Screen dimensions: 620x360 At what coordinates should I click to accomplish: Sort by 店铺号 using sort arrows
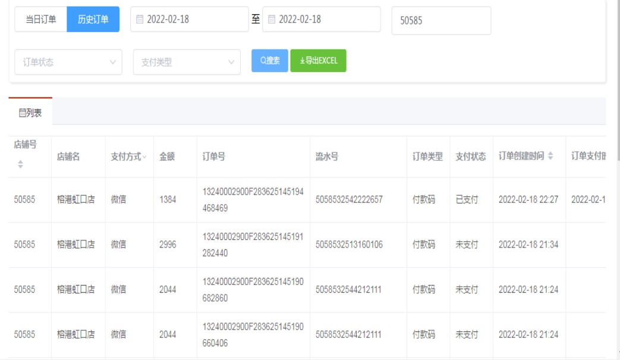click(x=20, y=164)
